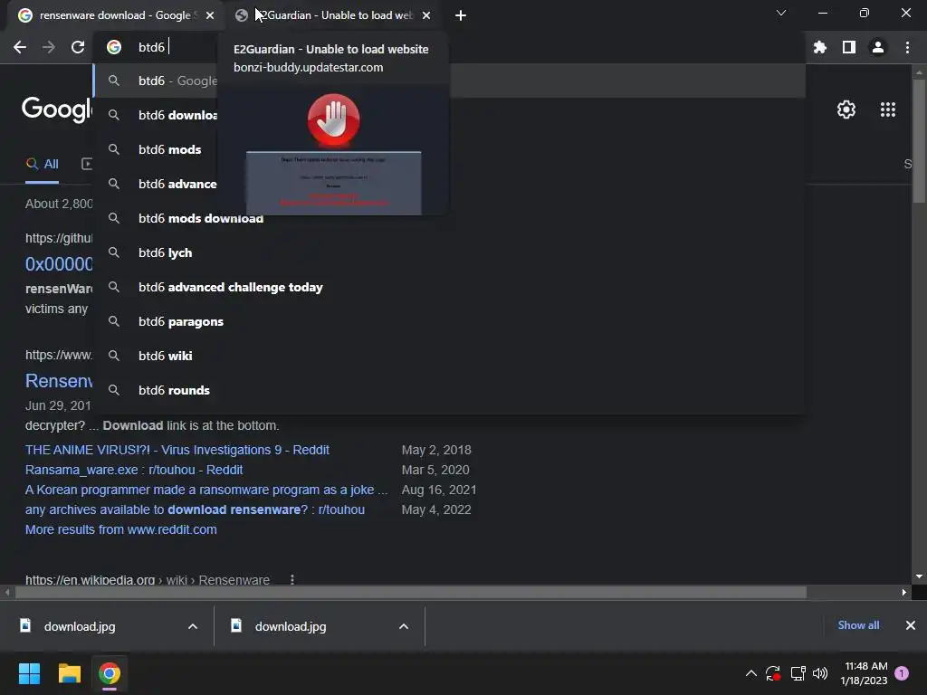This screenshot has height=695, width=927.
Task: Toggle the browser side panel
Action: pos(849,47)
